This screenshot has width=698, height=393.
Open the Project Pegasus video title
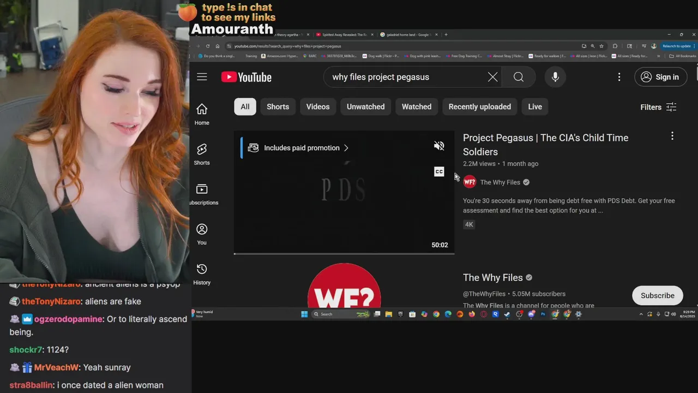[545, 145]
